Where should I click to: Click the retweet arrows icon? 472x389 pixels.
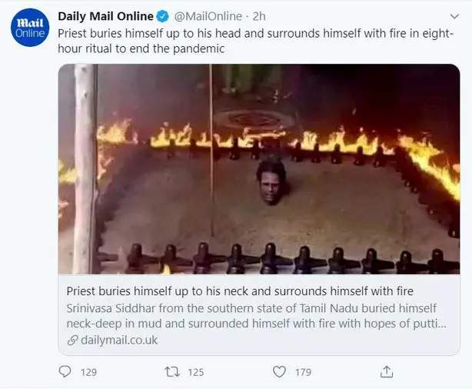coord(173,371)
